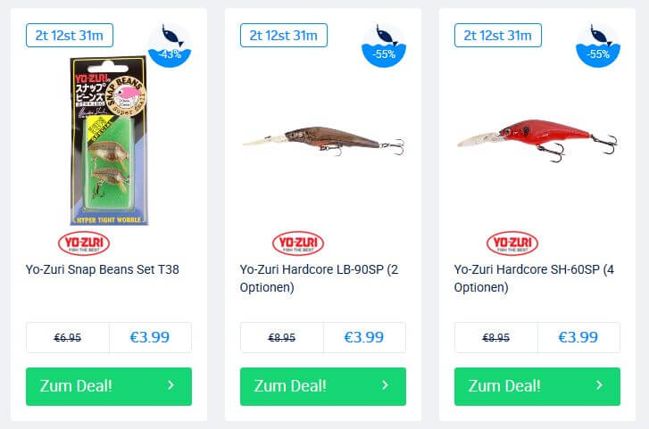The width and height of the screenshot is (649, 429).
Task: Click the €3.99 price of Snap Beans
Action: [150, 337]
